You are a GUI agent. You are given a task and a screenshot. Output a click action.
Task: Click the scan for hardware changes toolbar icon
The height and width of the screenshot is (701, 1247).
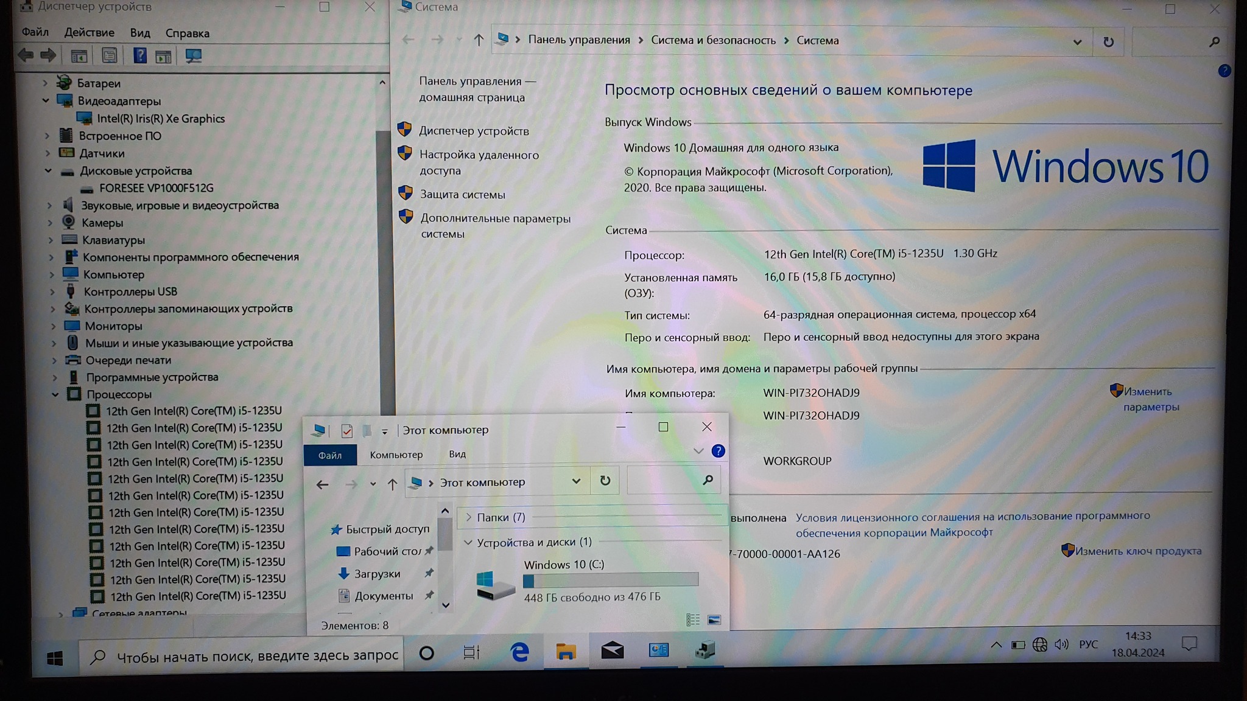[x=194, y=56]
